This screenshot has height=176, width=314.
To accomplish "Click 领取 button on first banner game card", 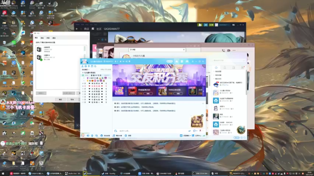I will [148, 93].
